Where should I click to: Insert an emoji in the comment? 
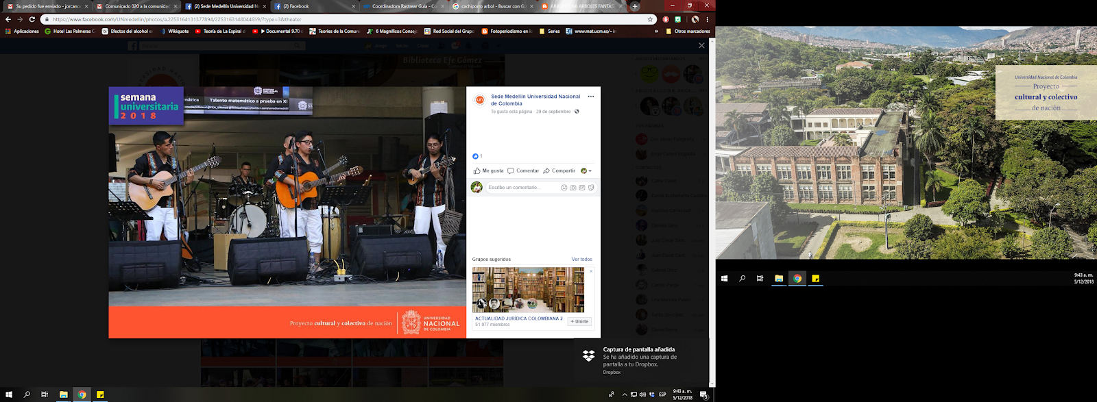(x=564, y=188)
